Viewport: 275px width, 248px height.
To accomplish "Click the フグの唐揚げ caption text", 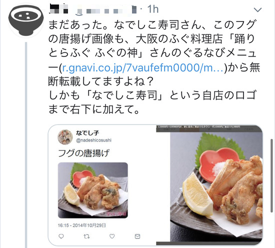I will tap(83, 153).
